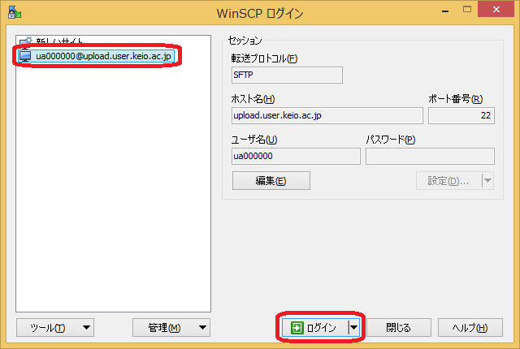Click the パスワード field
The height and width of the screenshot is (349, 520).
[430, 156]
